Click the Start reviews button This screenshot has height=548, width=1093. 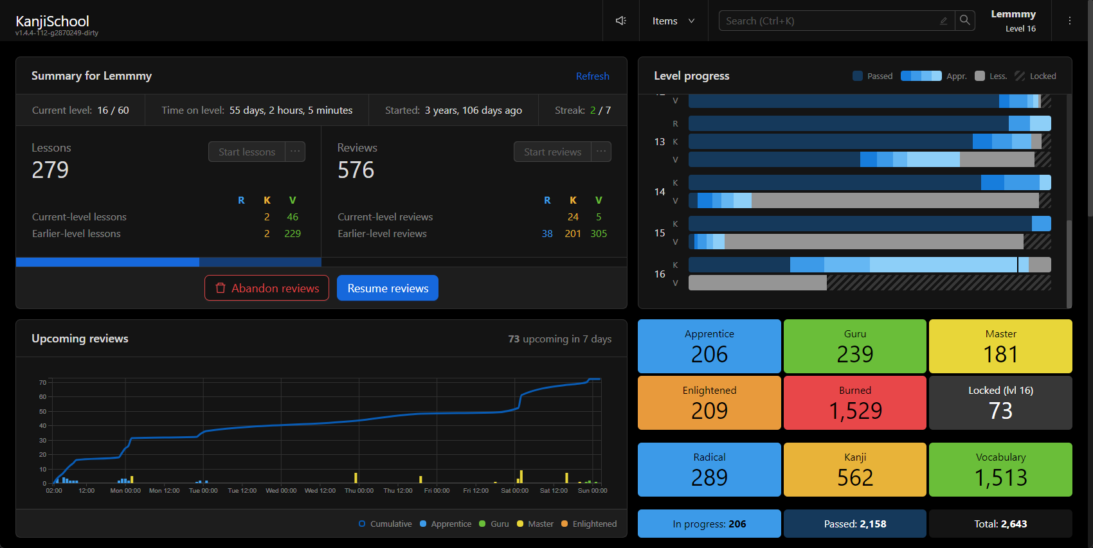tap(552, 152)
